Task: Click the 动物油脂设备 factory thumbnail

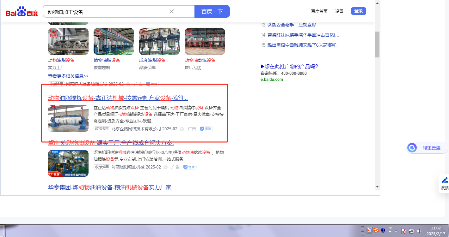Action: coord(68,42)
